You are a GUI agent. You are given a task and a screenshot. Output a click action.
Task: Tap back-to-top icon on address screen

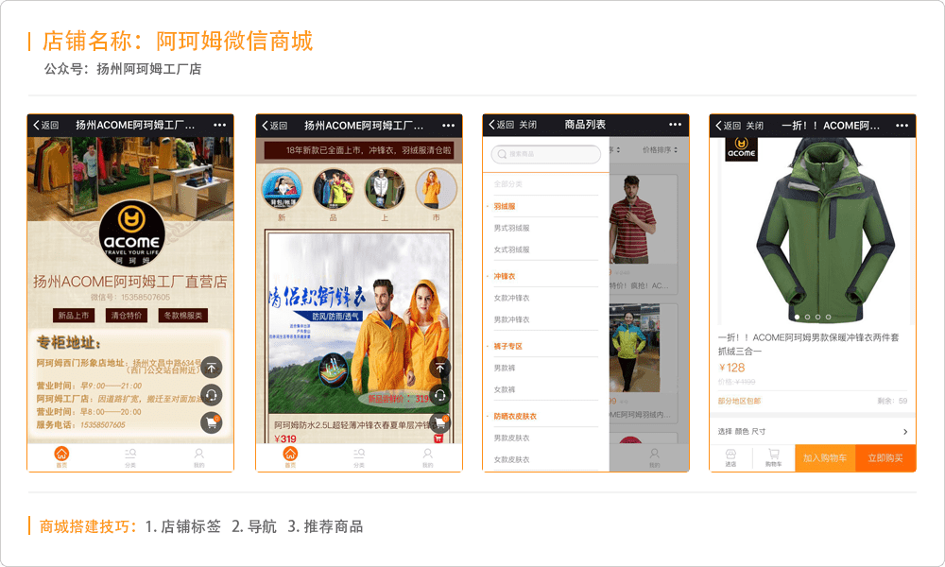point(211,368)
